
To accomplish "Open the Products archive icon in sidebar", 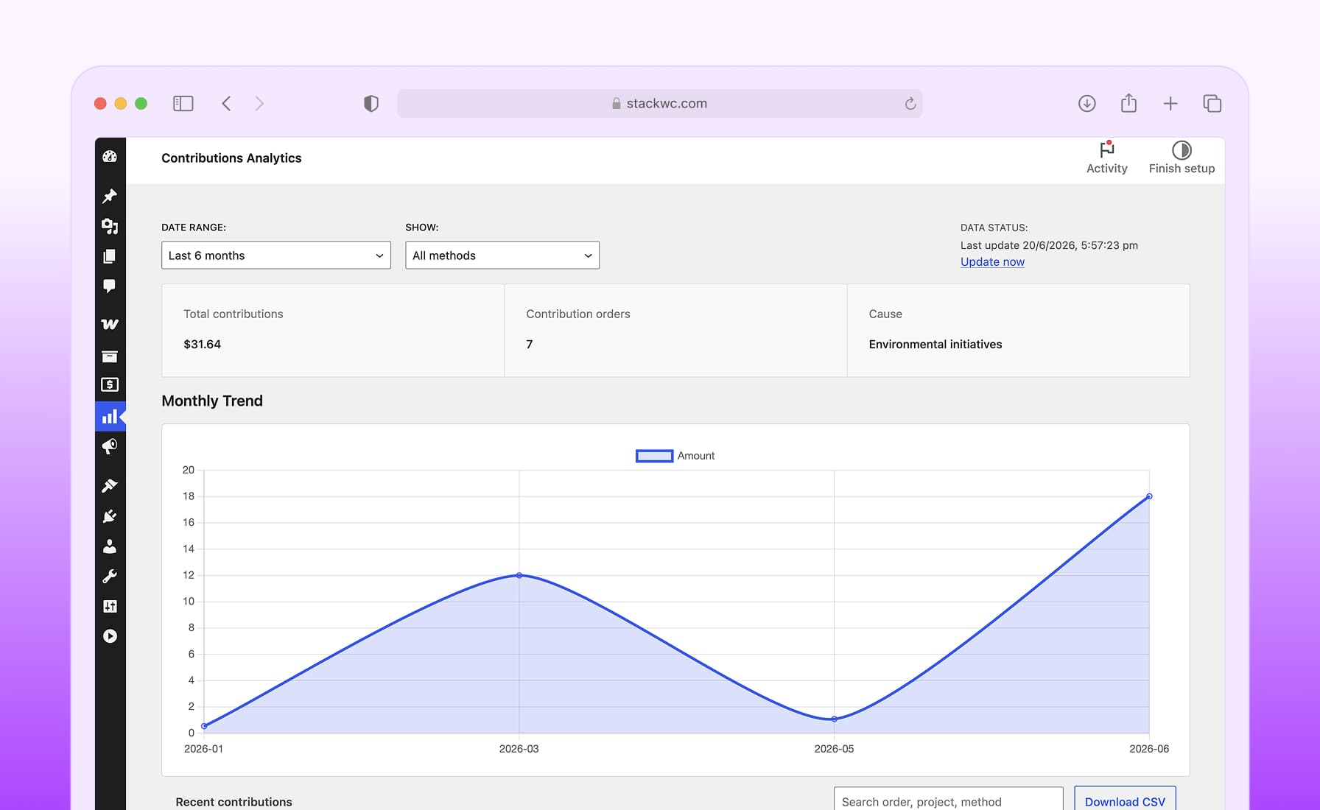I will coord(110,356).
